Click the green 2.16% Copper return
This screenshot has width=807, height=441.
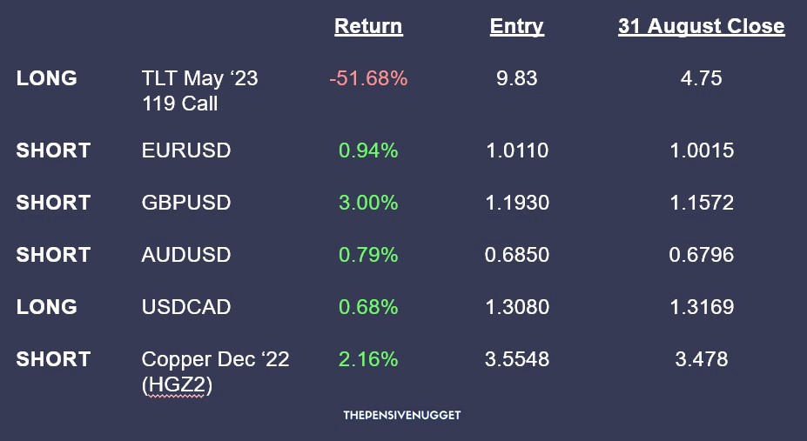coord(368,359)
